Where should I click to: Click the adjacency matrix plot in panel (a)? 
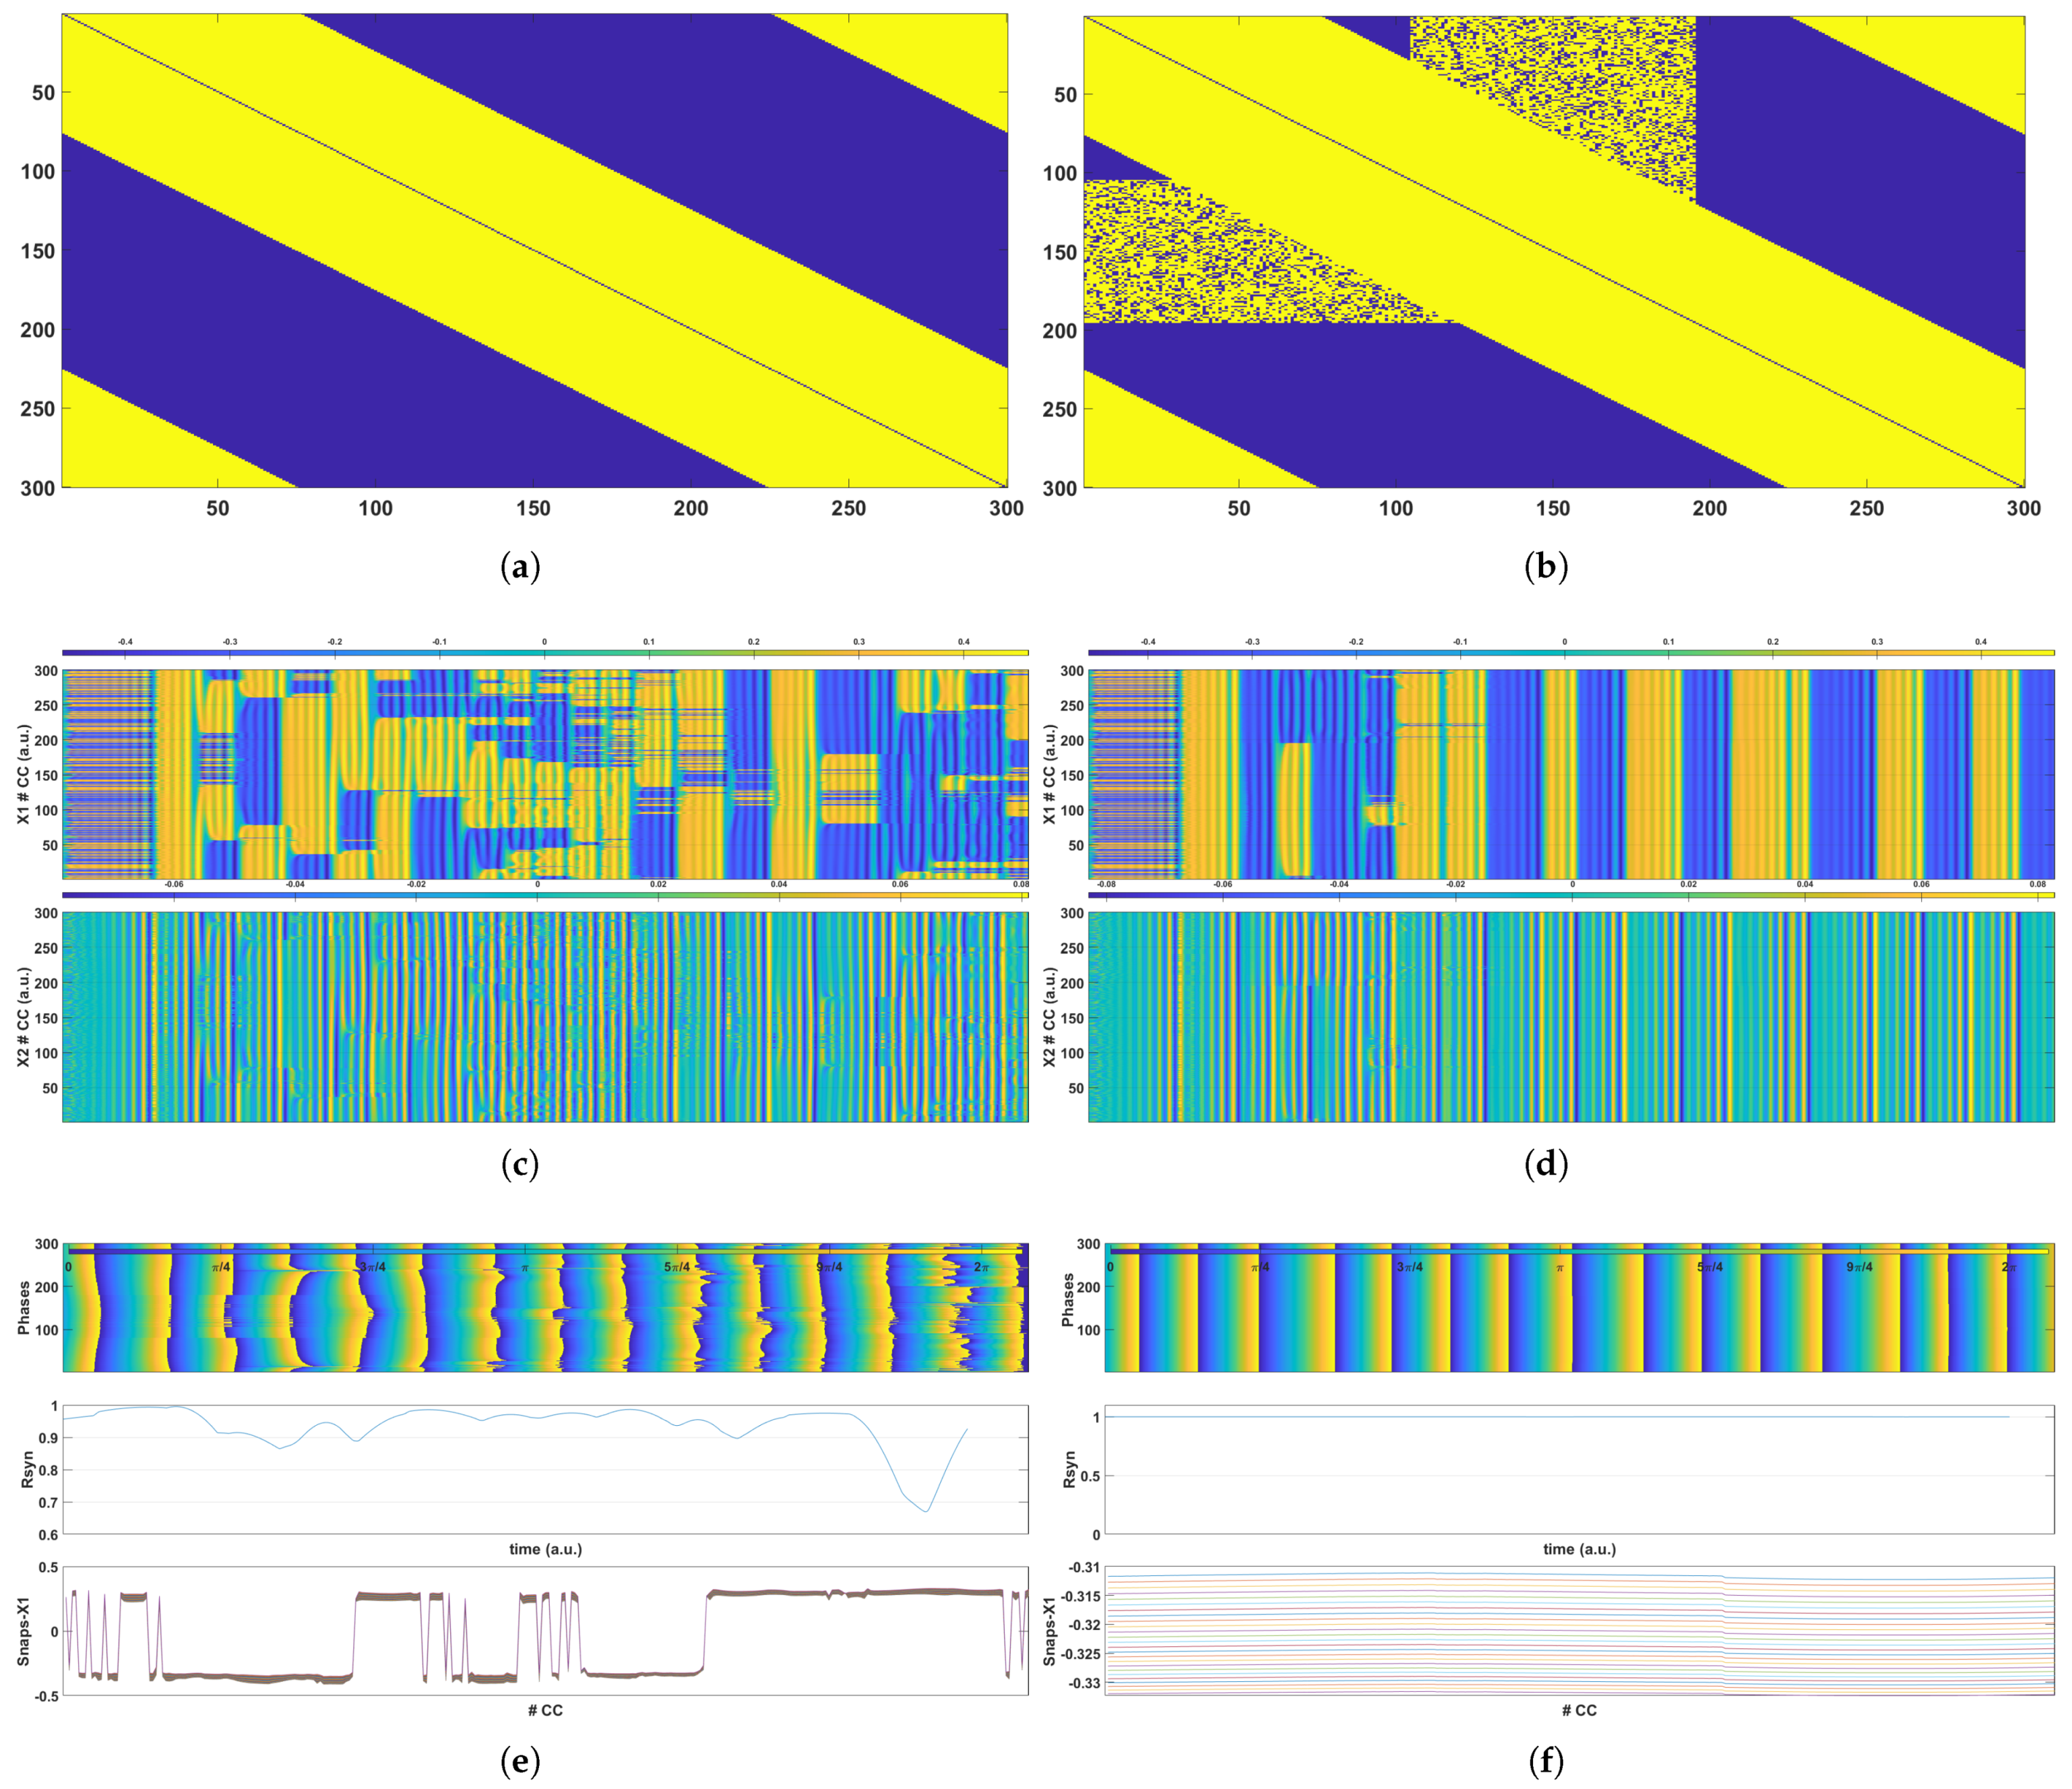click(534, 250)
